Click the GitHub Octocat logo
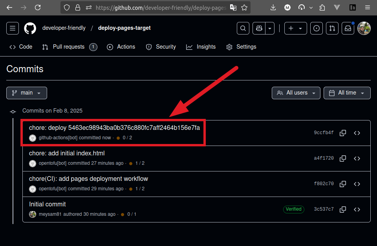 [30, 28]
